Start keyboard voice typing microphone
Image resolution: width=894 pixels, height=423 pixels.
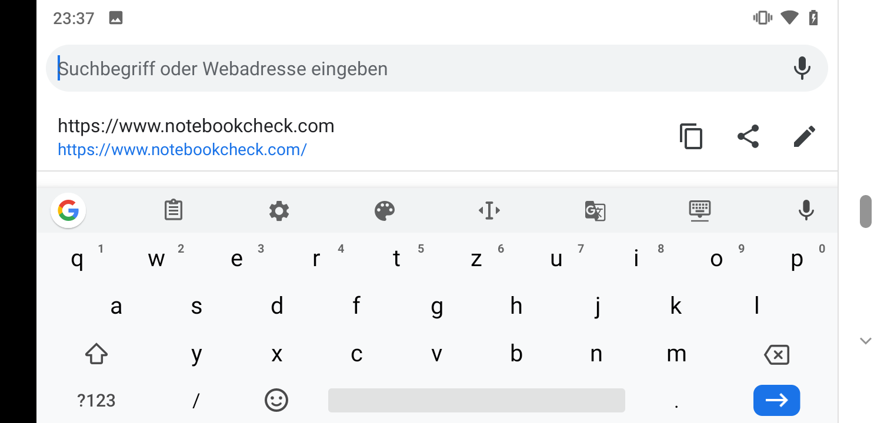tap(806, 210)
